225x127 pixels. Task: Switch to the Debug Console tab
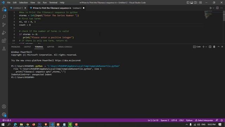tap(65, 47)
